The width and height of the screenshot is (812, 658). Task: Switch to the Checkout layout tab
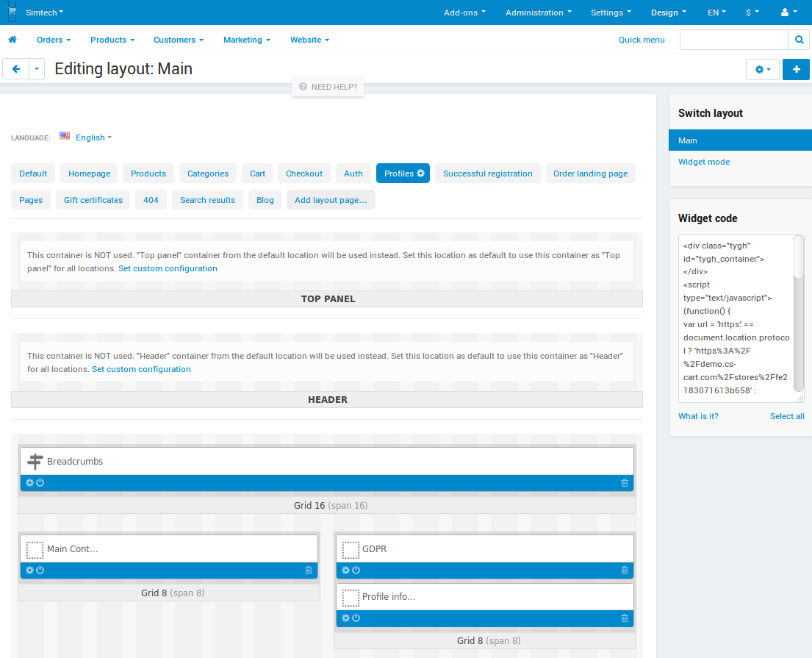[304, 174]
